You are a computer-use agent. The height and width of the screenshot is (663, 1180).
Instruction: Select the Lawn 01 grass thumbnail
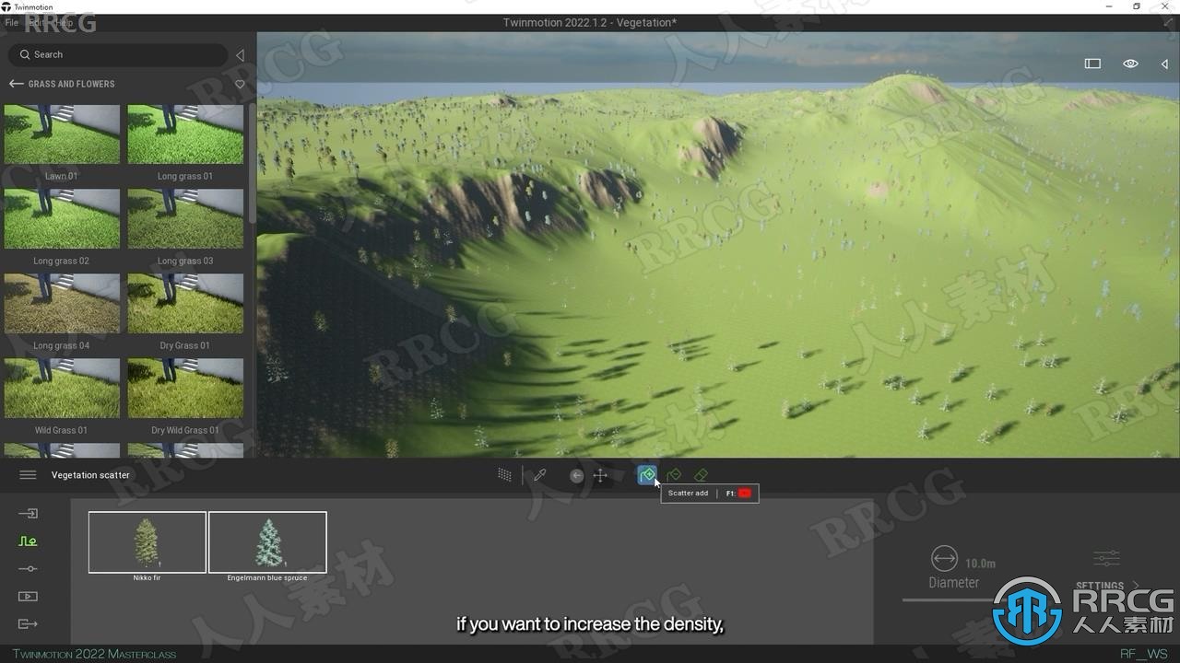point(62,134)
